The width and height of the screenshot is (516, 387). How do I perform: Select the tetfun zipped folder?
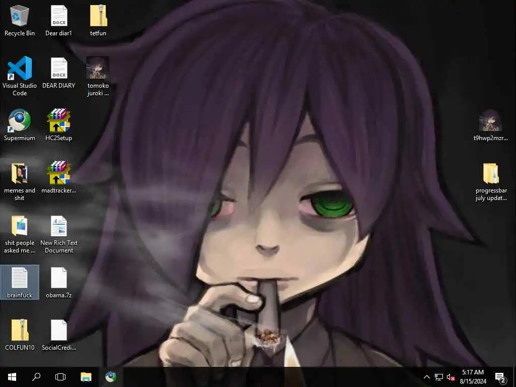coord(98,20)
